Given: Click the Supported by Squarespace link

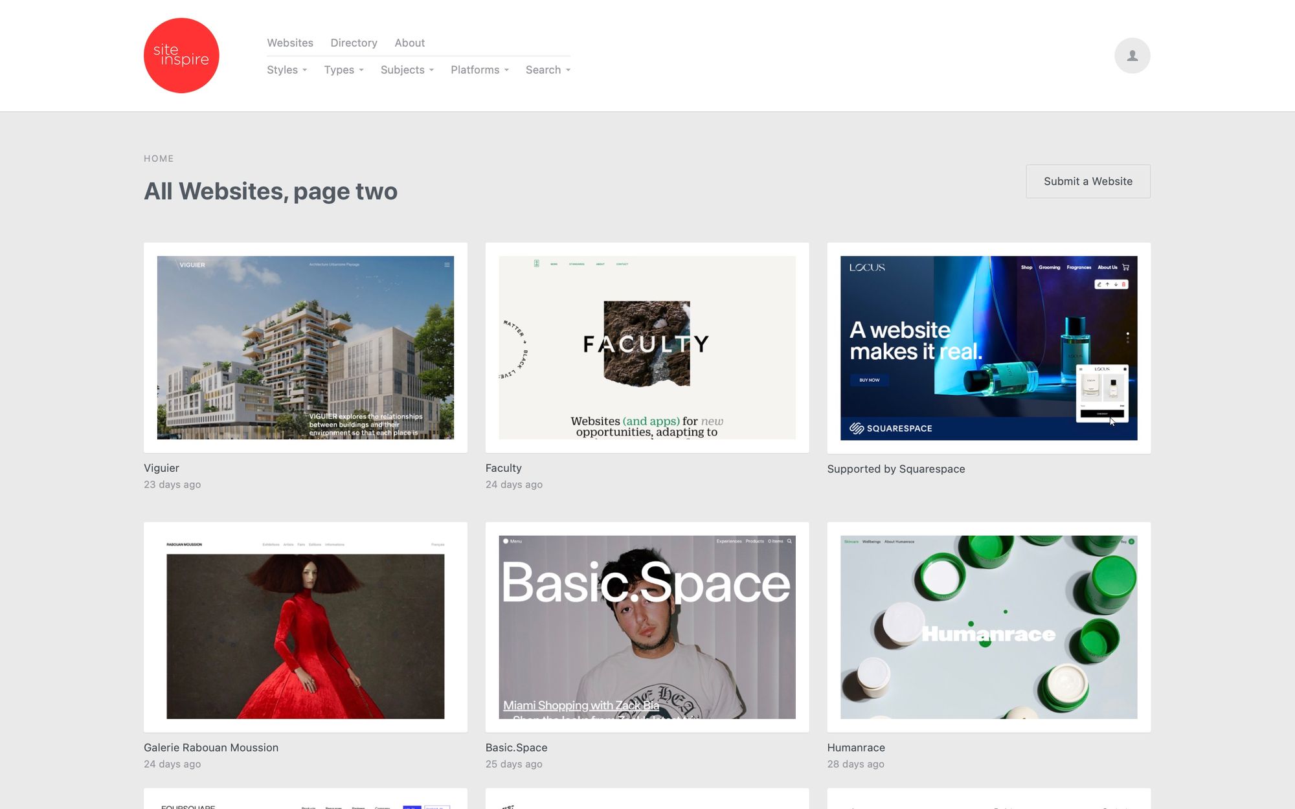Looking at the screenshot, I should (x=896, y=469).
